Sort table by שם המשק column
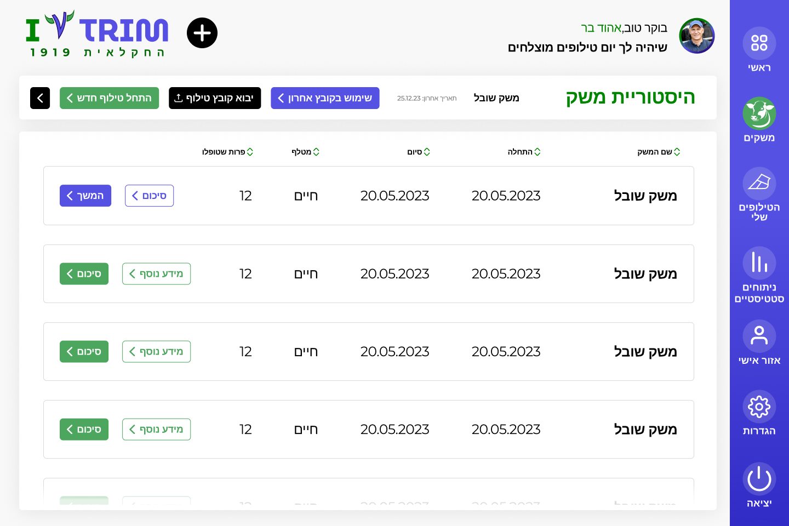Viewport: 789px width, 526px height. (x=659, y=152)
